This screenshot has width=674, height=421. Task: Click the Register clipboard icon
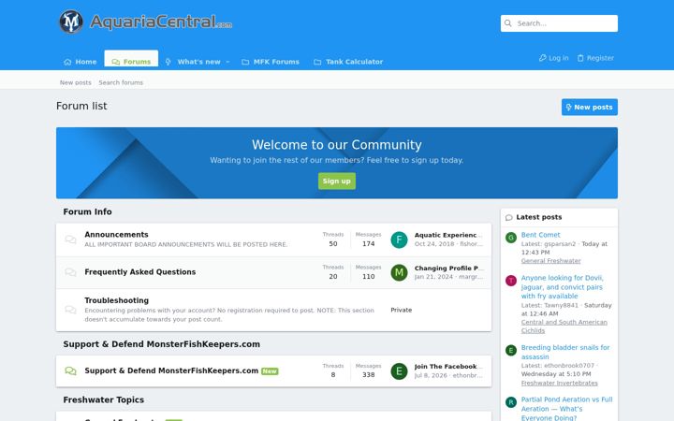580,58
